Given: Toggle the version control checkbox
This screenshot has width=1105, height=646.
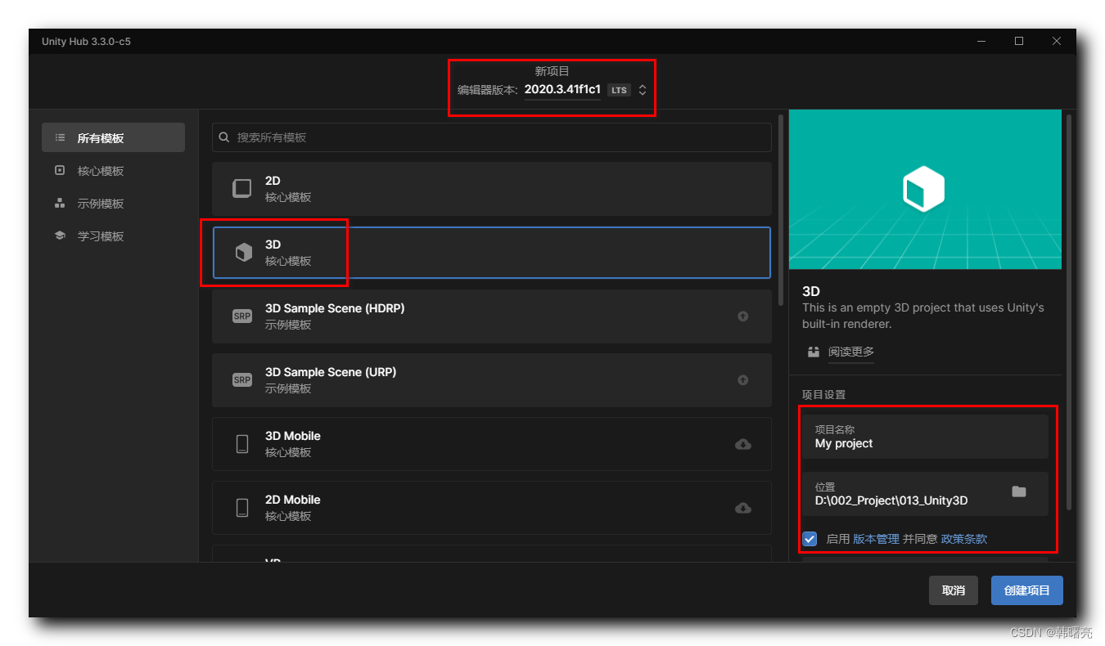Looking at the screenshot, I should pyautogui.click(x=810, y=539).
